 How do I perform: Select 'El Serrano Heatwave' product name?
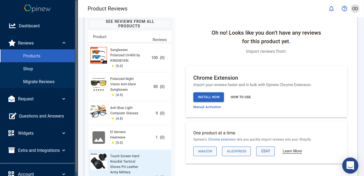click(x=118, y=134)
